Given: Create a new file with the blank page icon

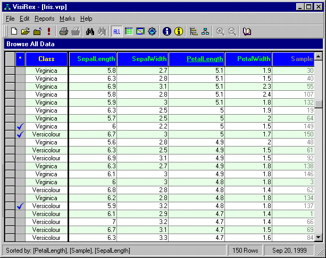Looking at the screenshot, I should click(x=14, y=31).
